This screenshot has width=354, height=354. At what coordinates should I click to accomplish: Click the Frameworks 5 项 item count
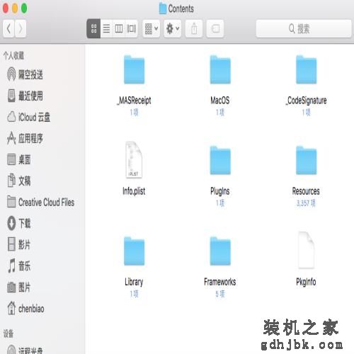(x=220, y=294)
